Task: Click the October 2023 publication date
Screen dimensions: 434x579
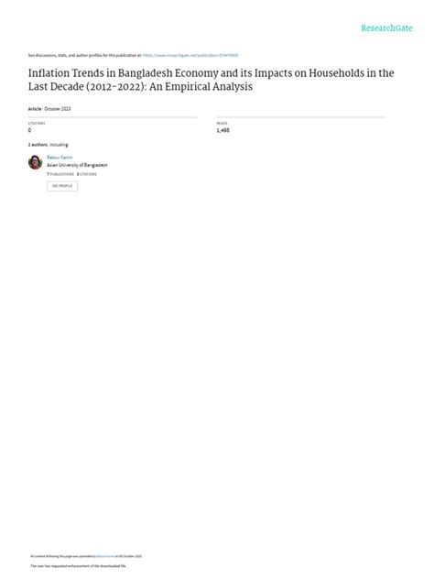Action: click(58, 109)
